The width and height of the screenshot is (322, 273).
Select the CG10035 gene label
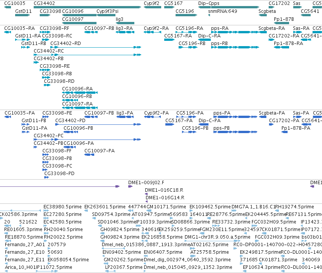(x=15, y=3)
